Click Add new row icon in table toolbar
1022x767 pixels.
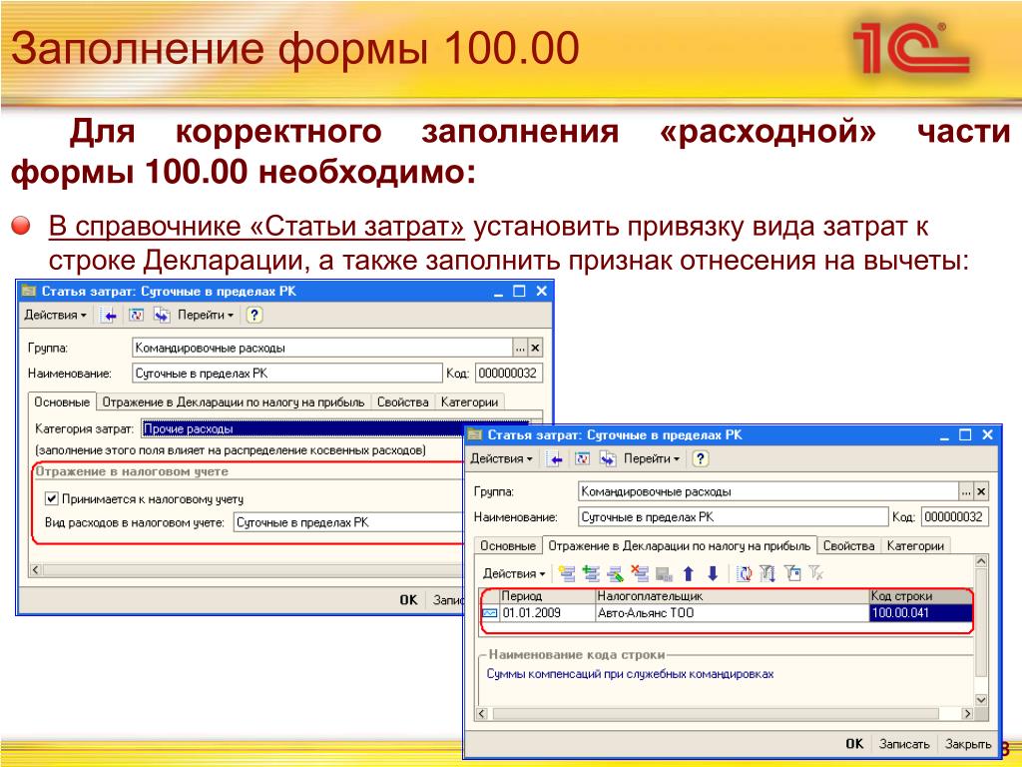tap(567, 573)
